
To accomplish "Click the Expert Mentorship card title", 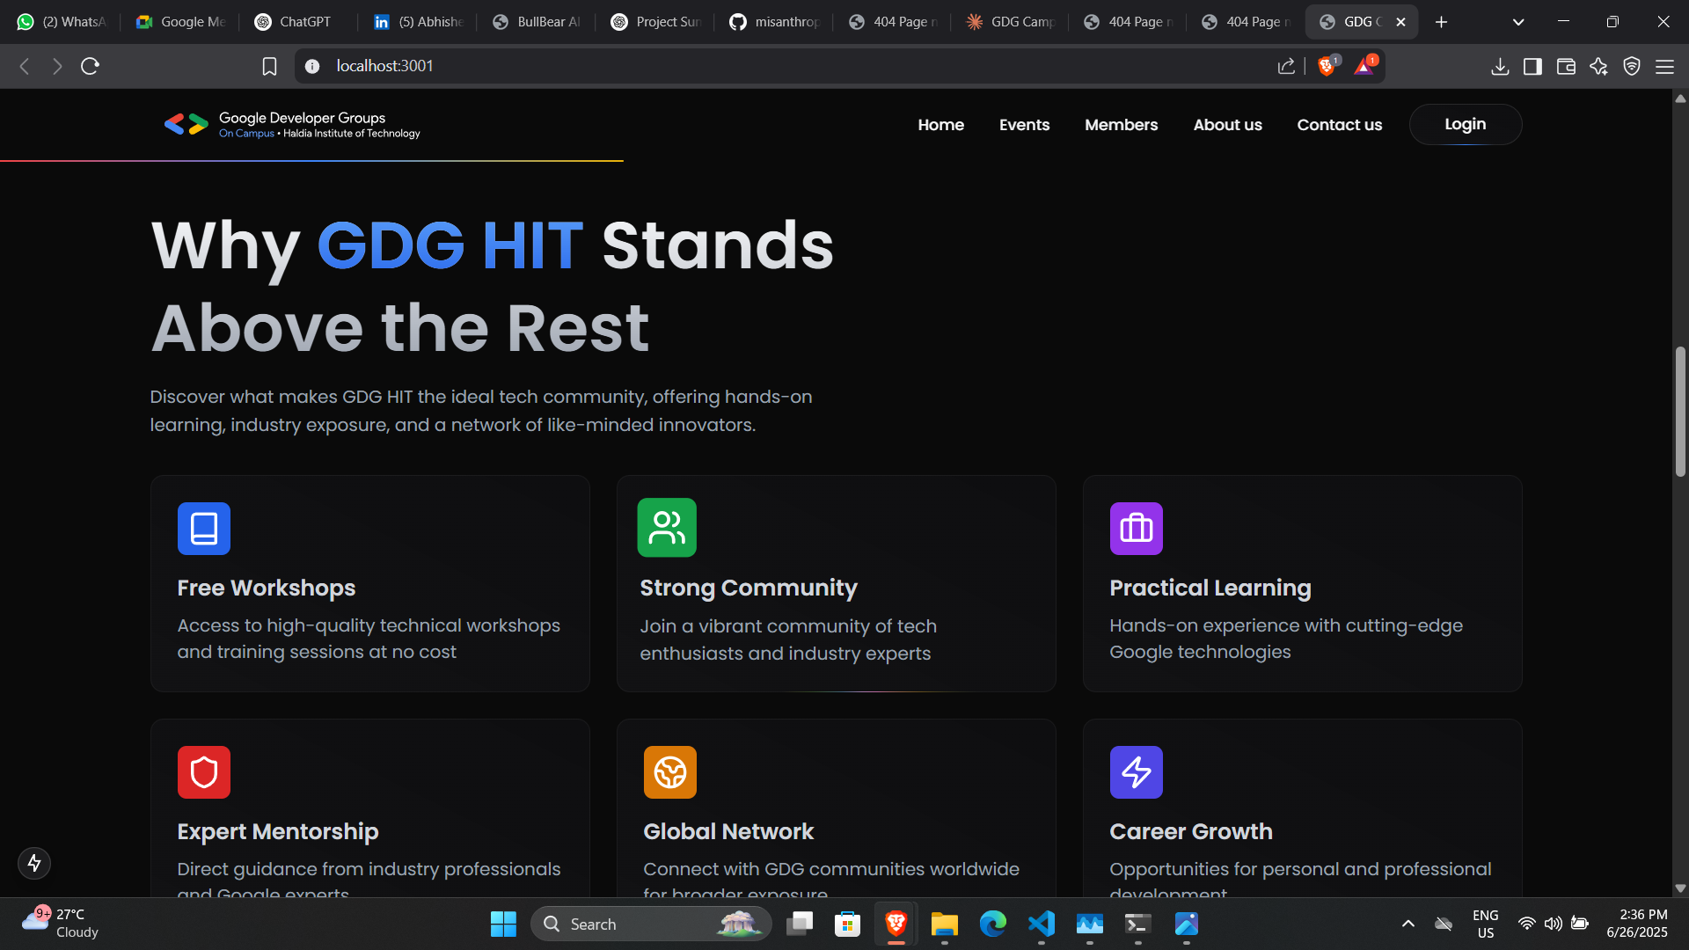I will click(x=277, y=831).
